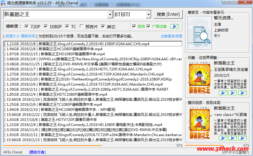Open the BTBITI source dropdown
Screen dimensions: 253x156
(x=148, y=15)
